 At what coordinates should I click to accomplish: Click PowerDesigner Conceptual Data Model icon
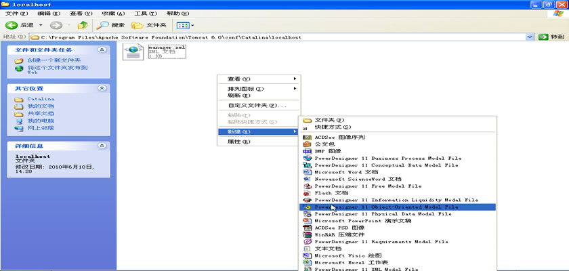[308, 165]
